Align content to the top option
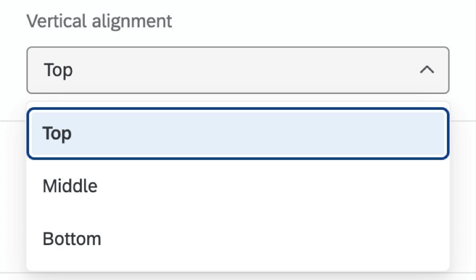This screenshot has width=476, height=280. pos(237,133)
